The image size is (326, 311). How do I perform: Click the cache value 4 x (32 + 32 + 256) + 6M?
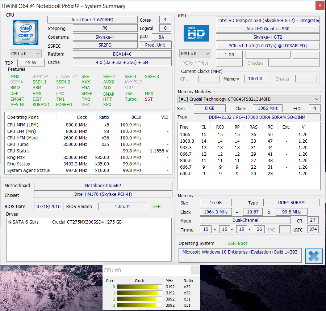point(122,62)
